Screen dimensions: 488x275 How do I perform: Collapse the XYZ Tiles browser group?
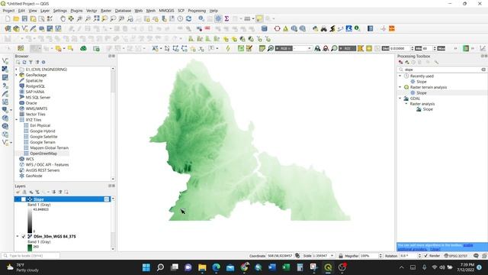pyautogui.click(x=17, y=120)
